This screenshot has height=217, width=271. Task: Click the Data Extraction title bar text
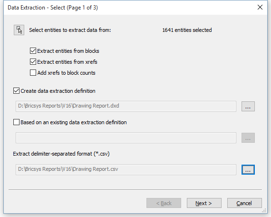pos(53,8)
